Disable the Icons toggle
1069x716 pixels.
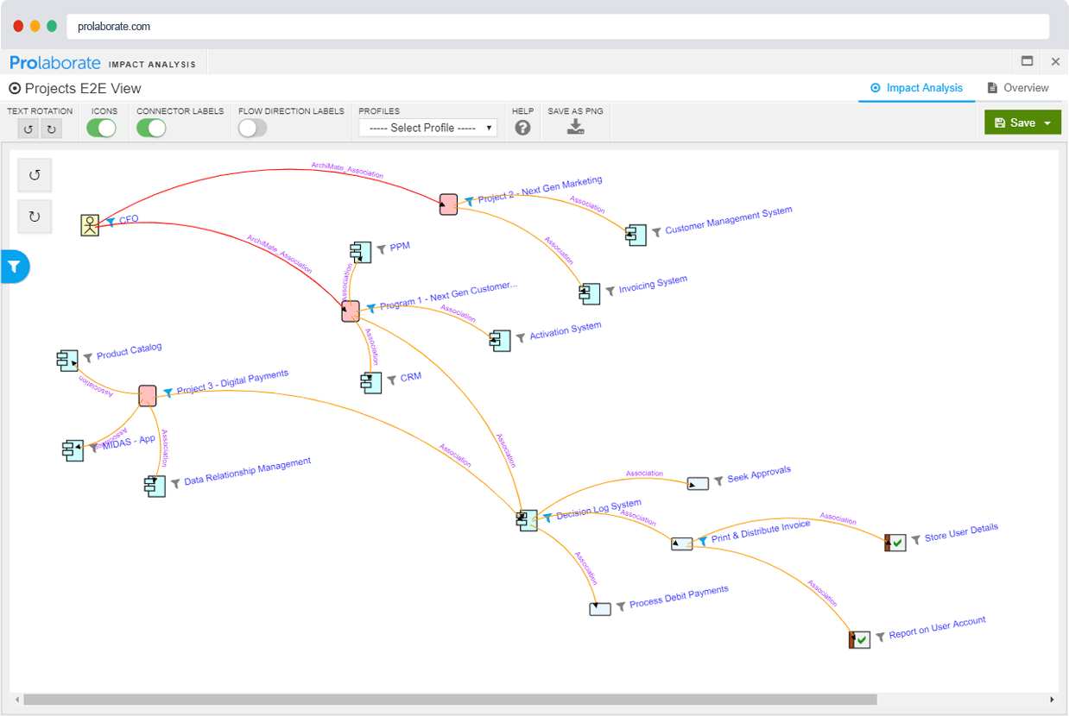point(100,127)
